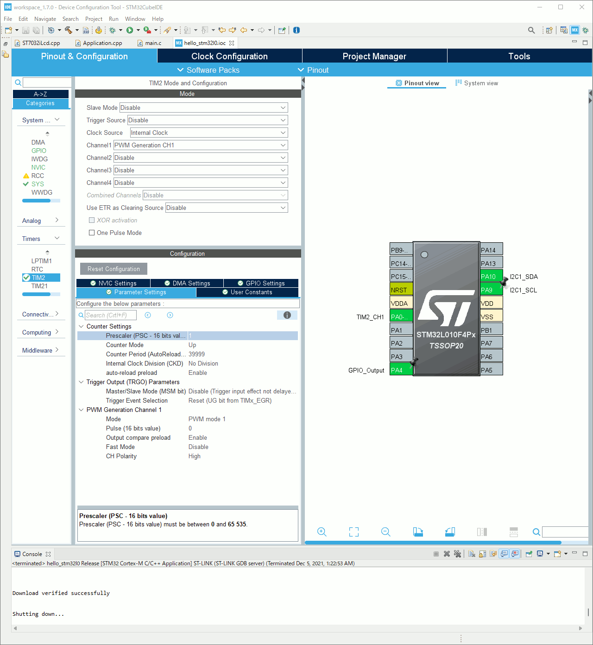593x645 pixels.
Task: Click the pinout view horizontal scrollbar
Action: click(433, 542)
